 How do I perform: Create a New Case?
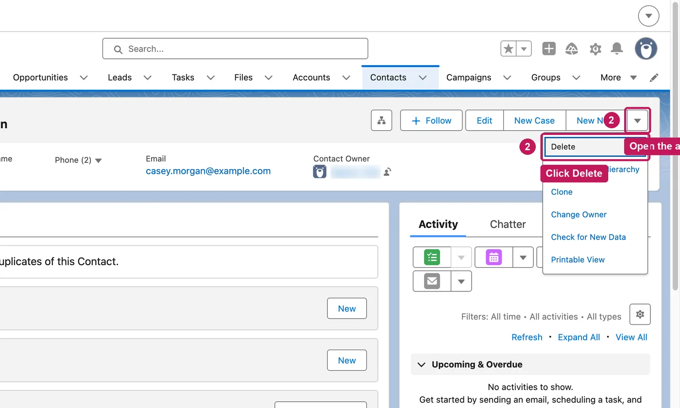click(x=534, y=120)
